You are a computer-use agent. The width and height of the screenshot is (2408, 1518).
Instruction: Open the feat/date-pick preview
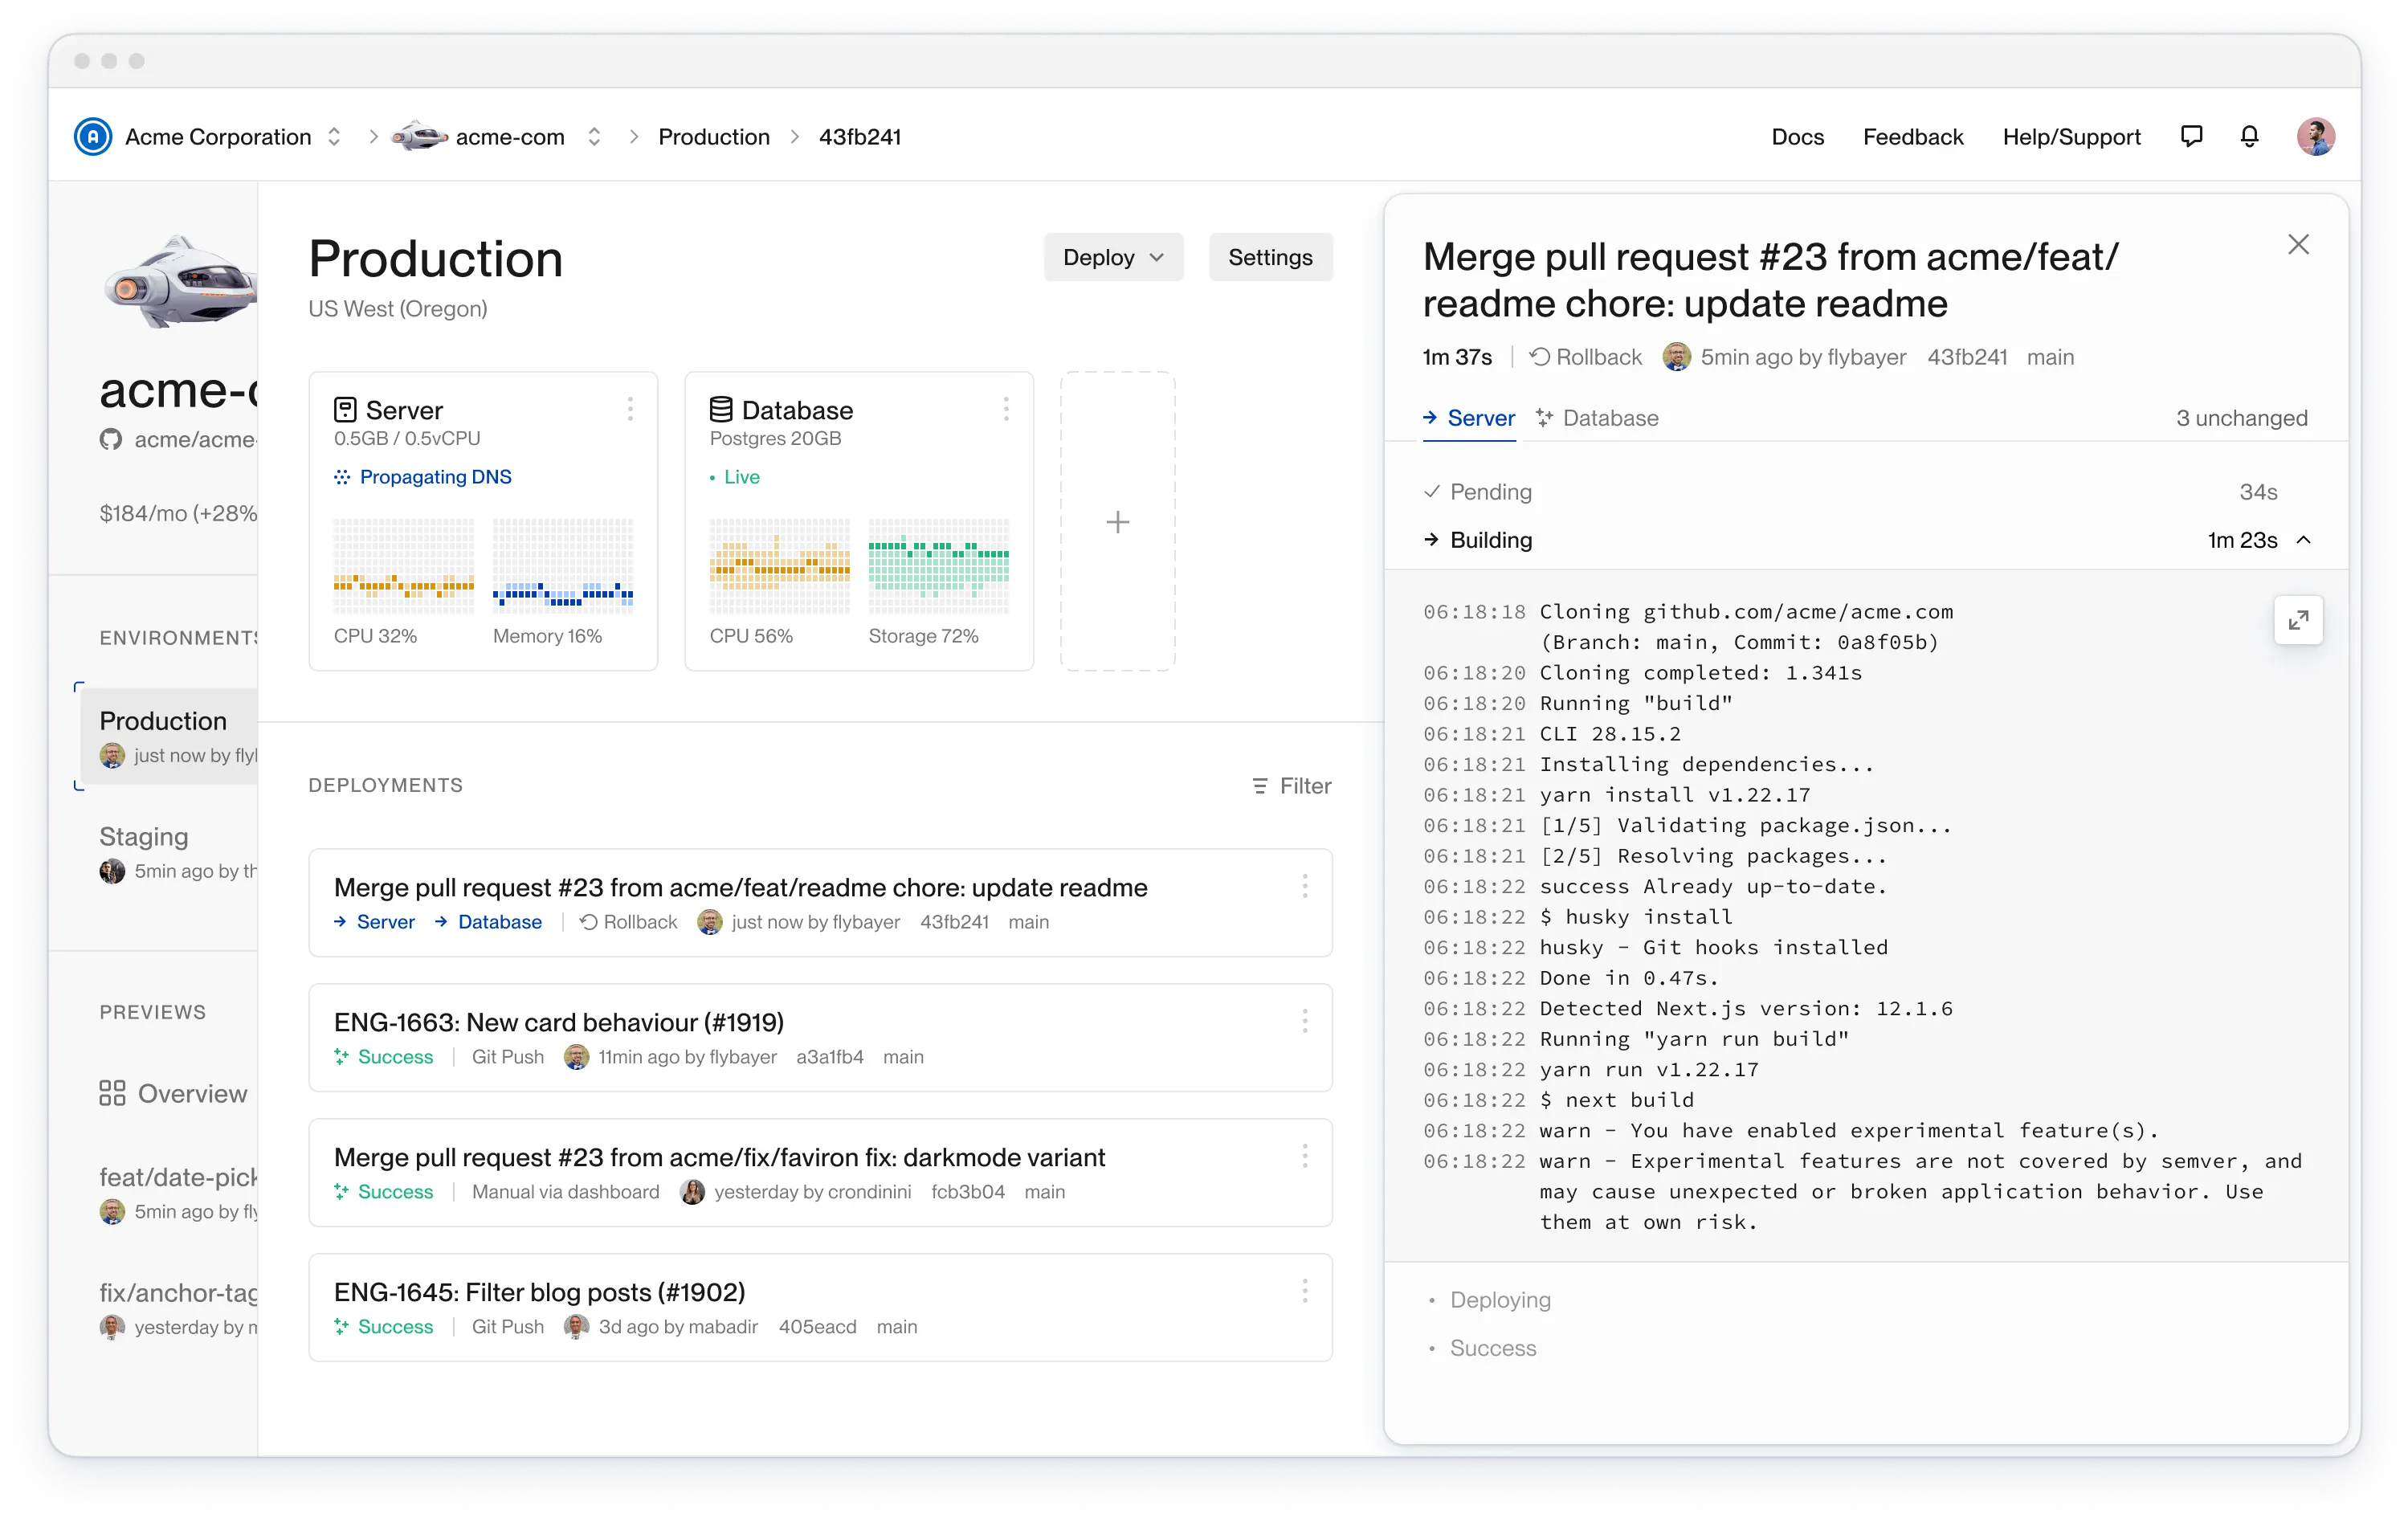click(x=178, y=1193)
